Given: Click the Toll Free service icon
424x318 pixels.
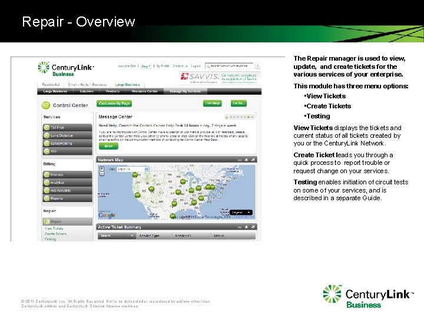Looking at the screenshot, I should click(47, 127).
